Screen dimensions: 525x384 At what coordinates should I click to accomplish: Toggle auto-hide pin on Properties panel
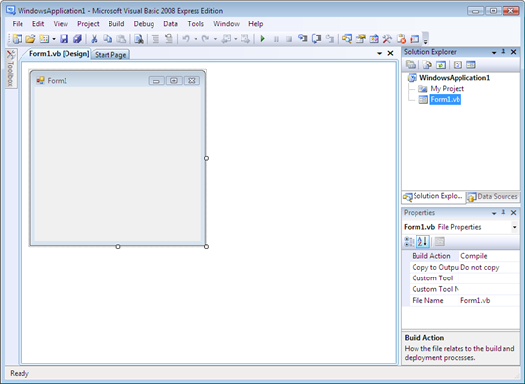[x=503, y=212]
